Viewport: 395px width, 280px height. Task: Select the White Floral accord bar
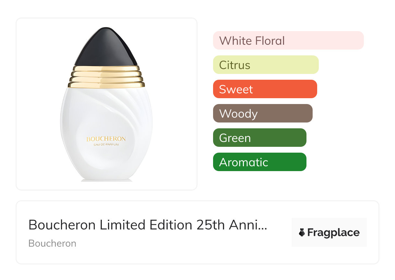tap(288, 41)
